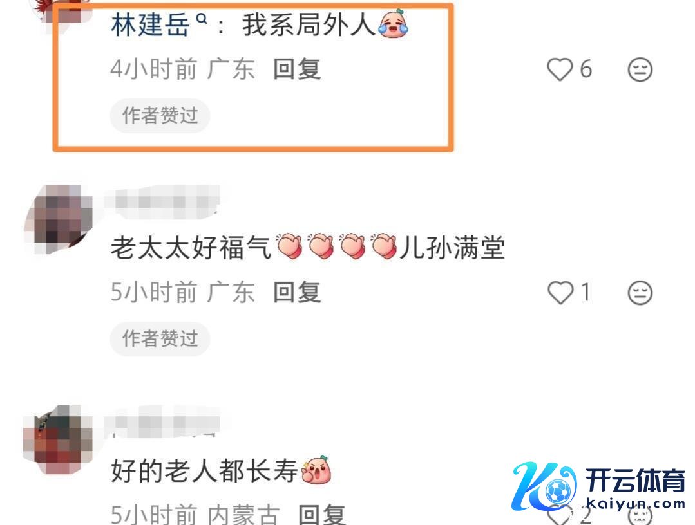695x525 pixels.
Task: Tap the 作者赞过 tag under 林建岳's comment
Action: click(x=160, y=116)
